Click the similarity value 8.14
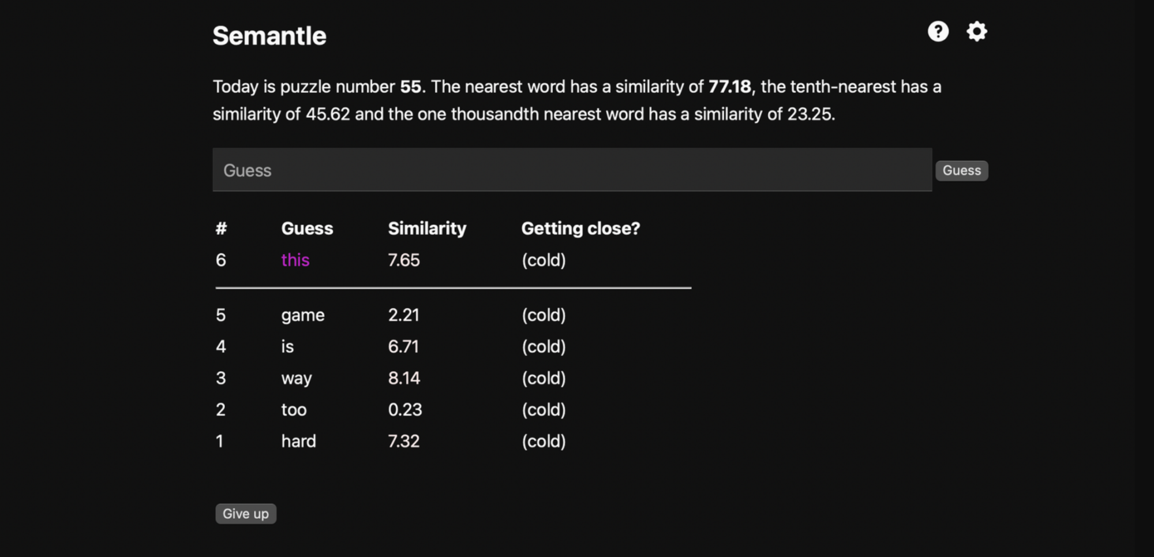Image resolution: width=1154 pixels, height=557 pixels. (x=404, y=378)
